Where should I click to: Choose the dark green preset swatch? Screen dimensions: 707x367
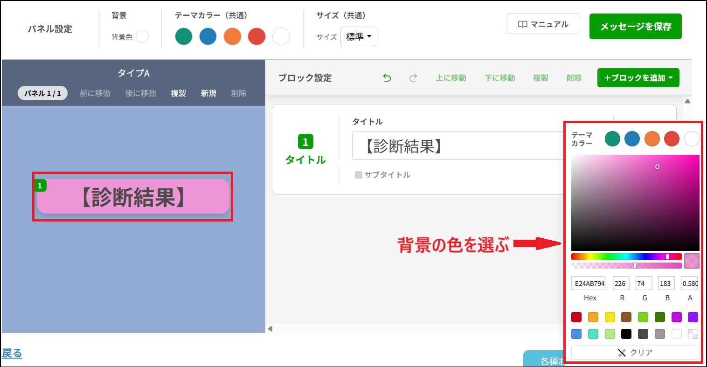[x=660, y=317]
